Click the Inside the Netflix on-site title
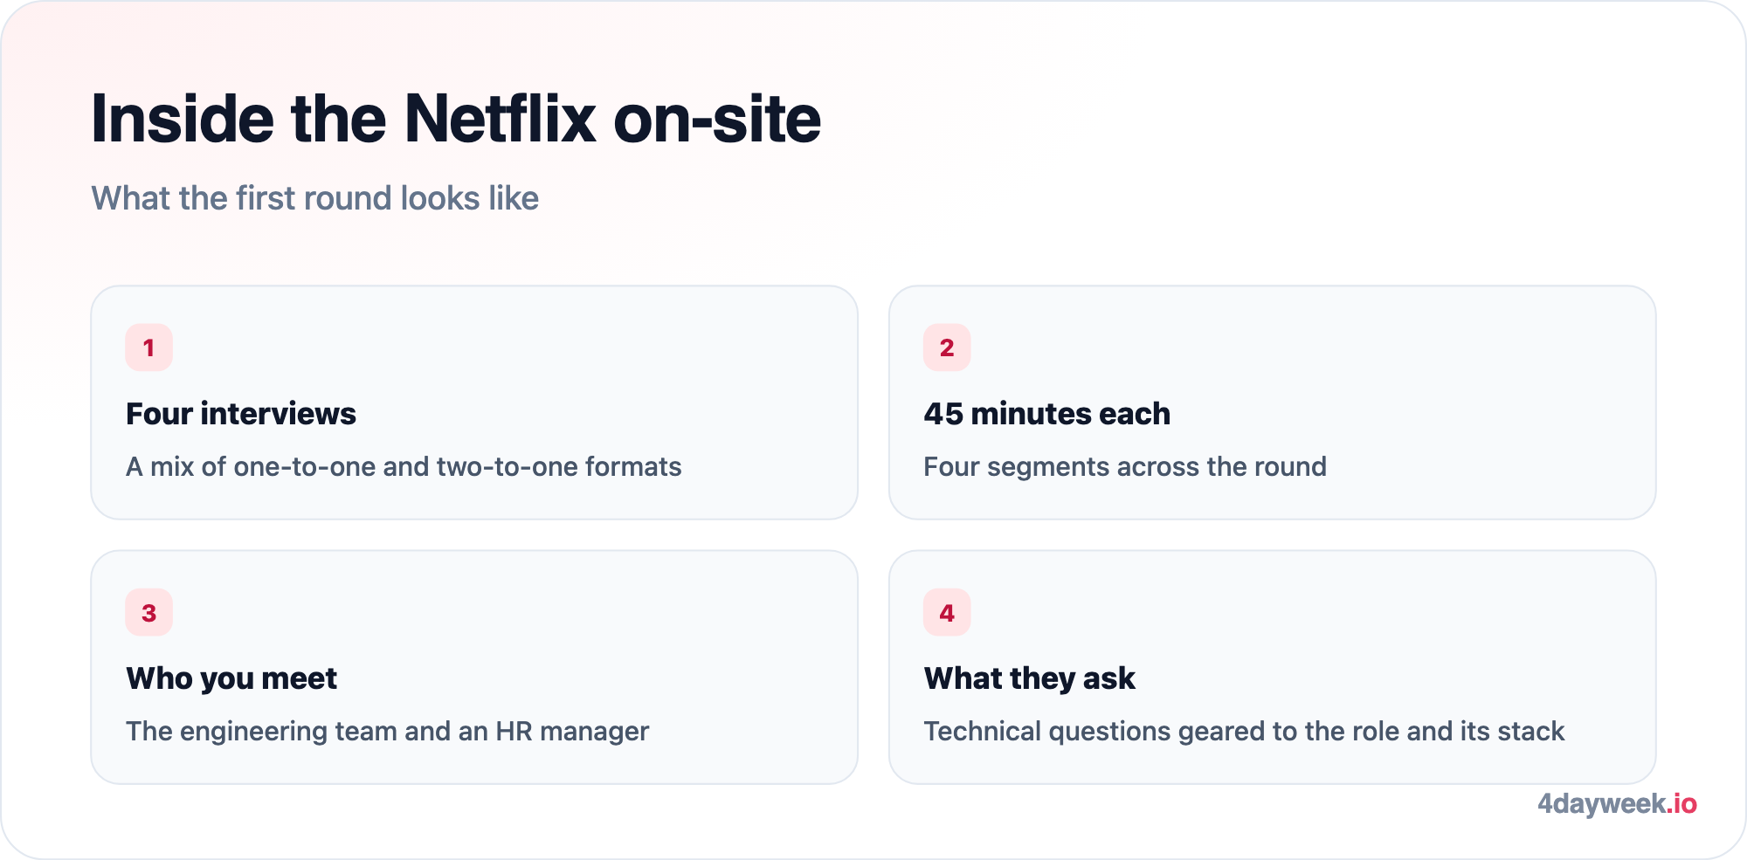This screenshot has height=860, width=1747. pos(456,119)
